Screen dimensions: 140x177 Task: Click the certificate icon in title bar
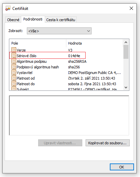8,9
